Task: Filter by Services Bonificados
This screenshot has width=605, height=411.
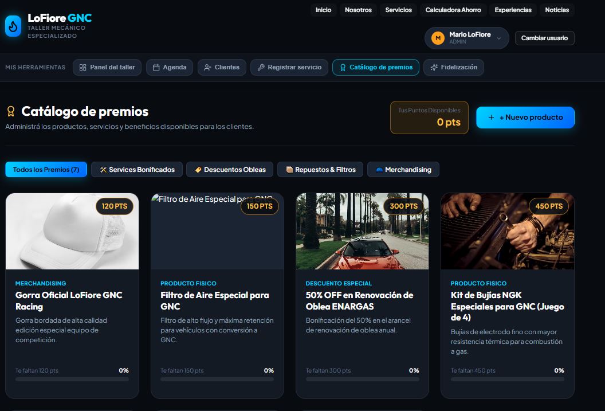Action: click(137, 170)
